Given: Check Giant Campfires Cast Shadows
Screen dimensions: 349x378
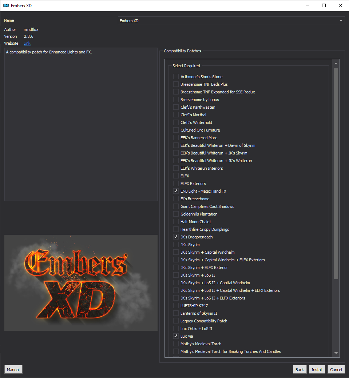Looking at the screenshot, I should click(x=176, y=206).
